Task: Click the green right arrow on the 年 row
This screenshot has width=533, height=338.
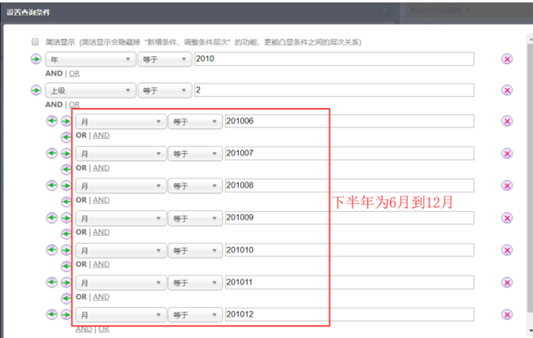Action: [36, 59]
